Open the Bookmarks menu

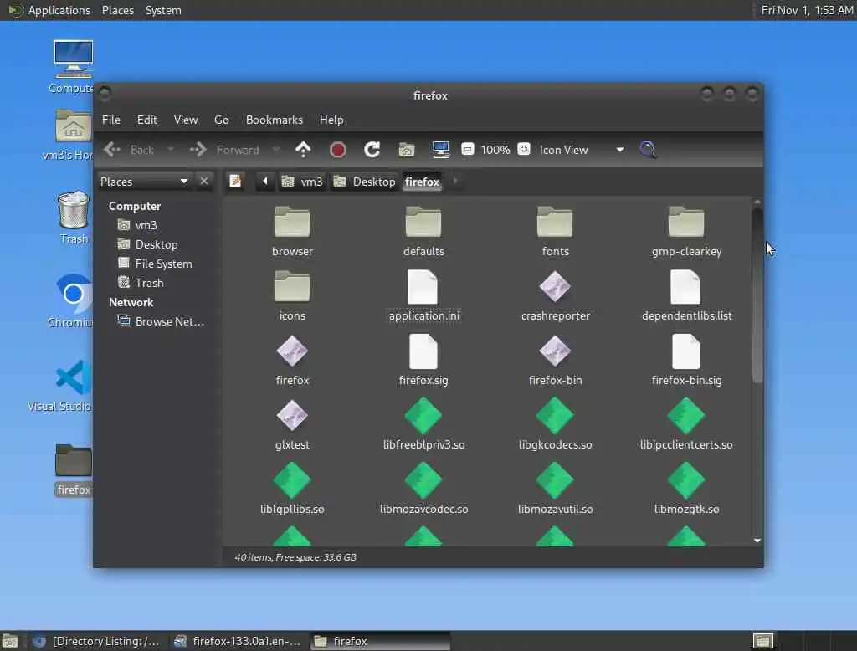click(275, 120)
